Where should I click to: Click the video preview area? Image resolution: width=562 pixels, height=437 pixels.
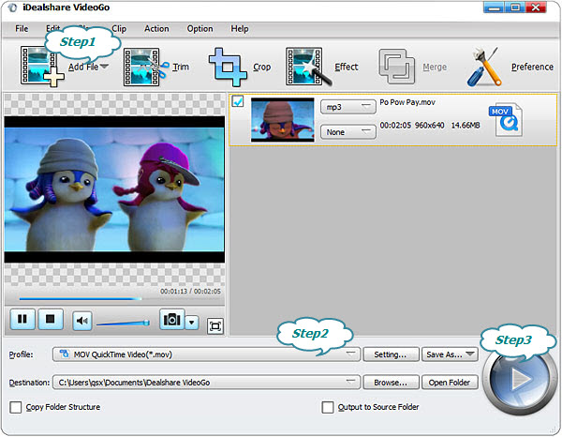pyautogui.click(x=114, y=189)
